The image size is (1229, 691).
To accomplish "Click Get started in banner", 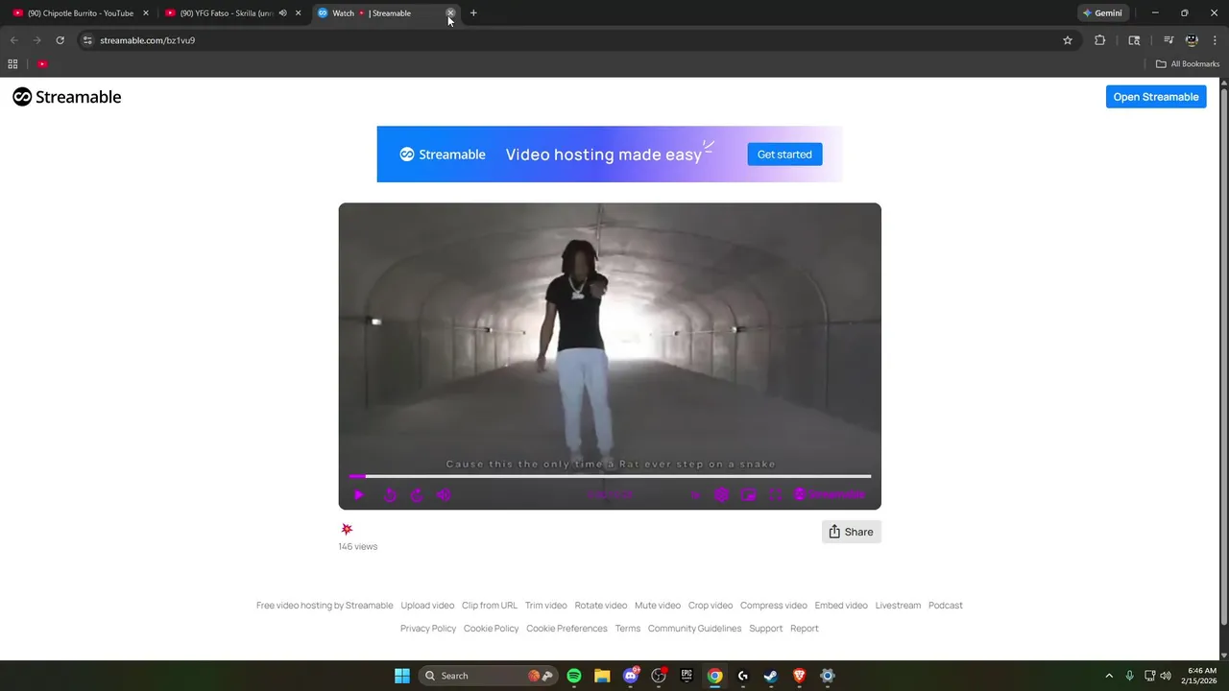I will click(784, 155).
